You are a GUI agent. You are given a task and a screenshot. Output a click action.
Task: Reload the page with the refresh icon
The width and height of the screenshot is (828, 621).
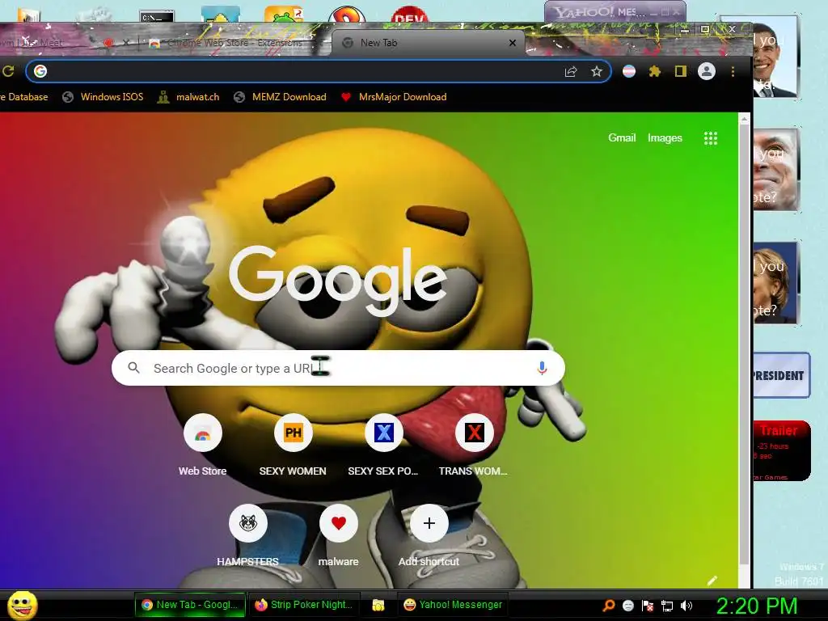click(7, 71)
